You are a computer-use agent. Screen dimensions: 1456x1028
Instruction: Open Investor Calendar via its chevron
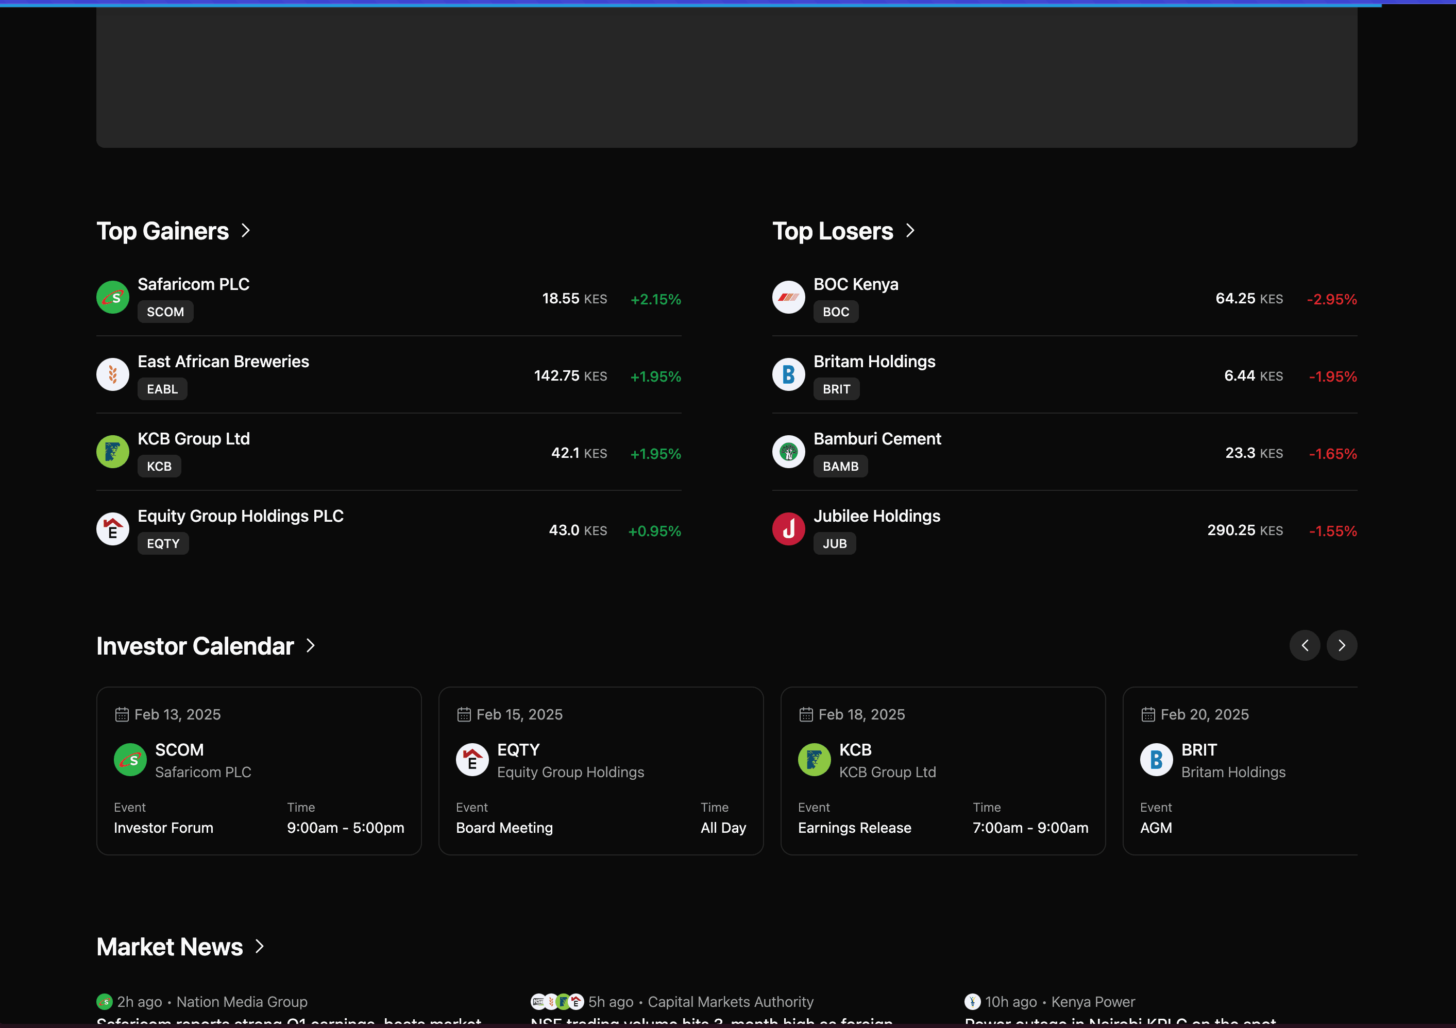point(311,646)
